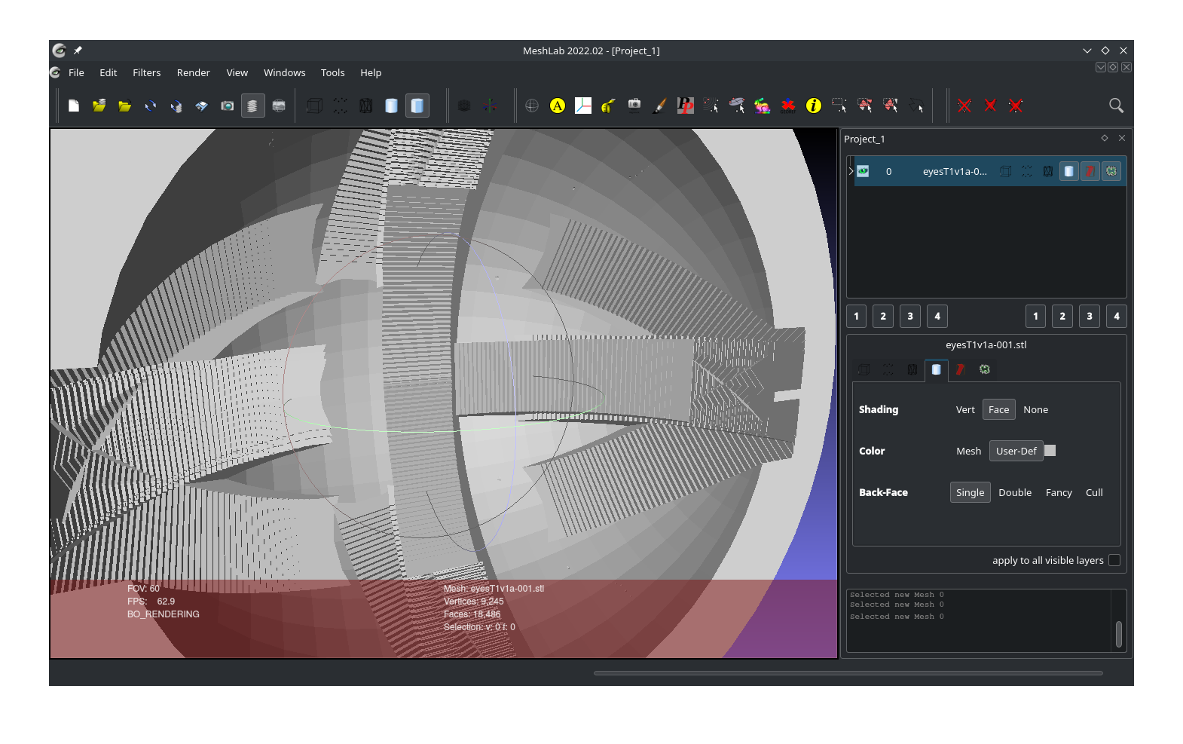Open the Render menu

tap(194, 72)
